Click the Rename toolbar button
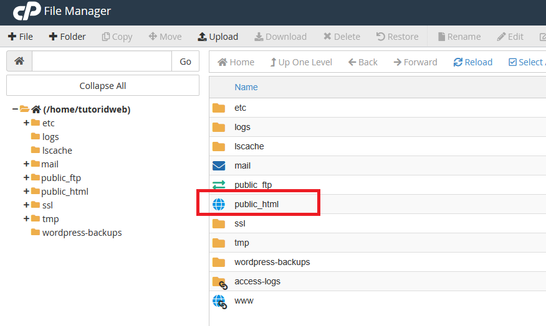Screen dimensions: 546x326 (459, 37)
